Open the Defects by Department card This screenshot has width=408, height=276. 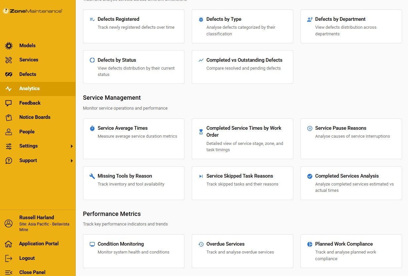351,26
